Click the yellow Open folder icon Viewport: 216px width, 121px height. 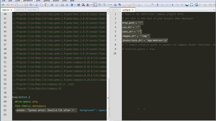point(22,5)
